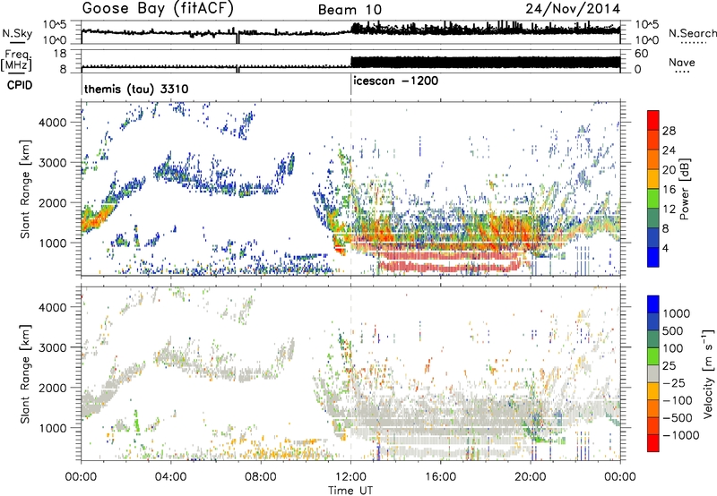
Task: Click the 'Beam 10' label
Action: pos(350,10)
